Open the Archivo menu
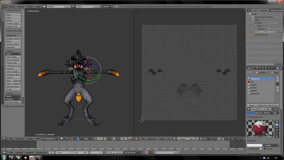Image resolution: width=284 pixels, height=160 pixels. [12, 7]
